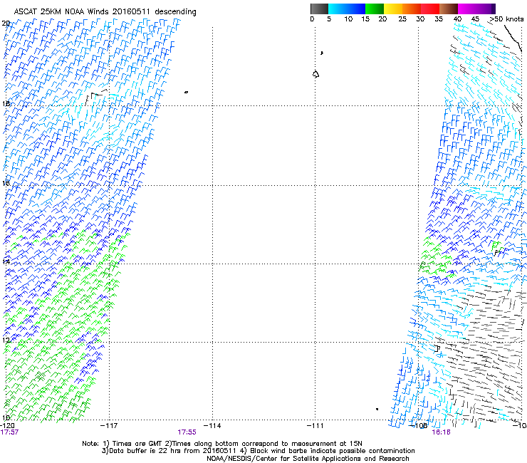Screen dimensions: 527x463
Task: Click the 14 latitude axis label
Action: [x=6, y=261]
